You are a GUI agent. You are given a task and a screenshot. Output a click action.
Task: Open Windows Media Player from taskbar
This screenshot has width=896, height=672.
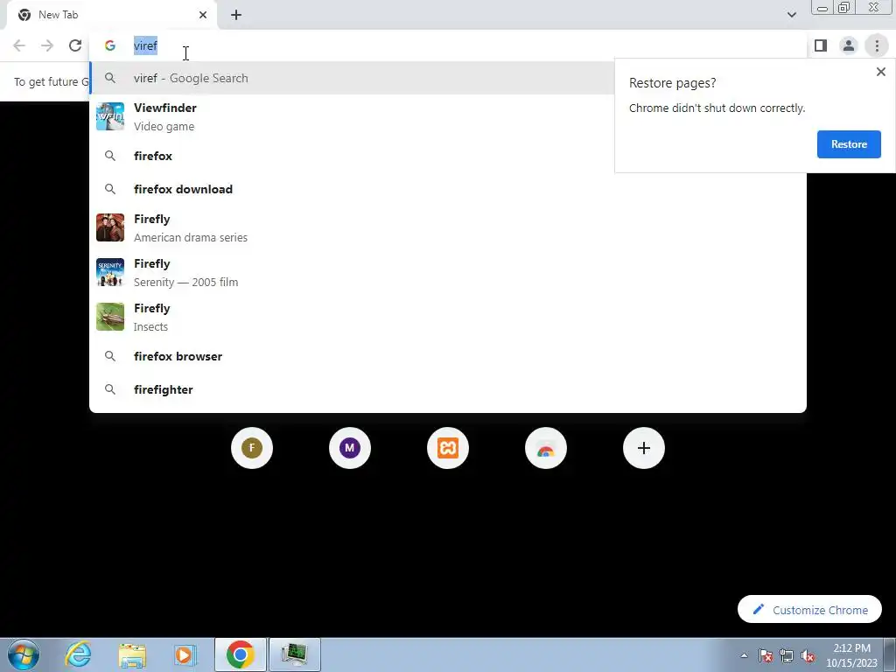(x=185, y=654)
